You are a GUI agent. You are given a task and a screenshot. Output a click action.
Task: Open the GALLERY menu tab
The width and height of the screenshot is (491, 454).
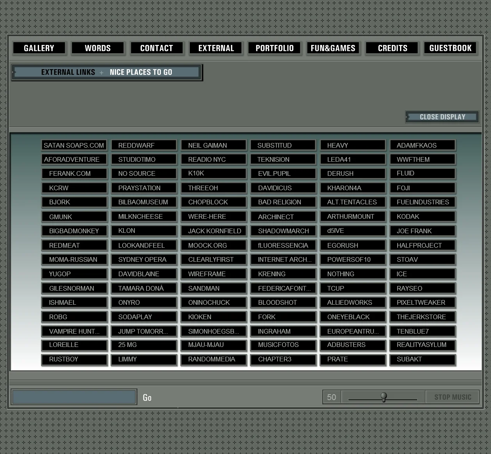coord(39,48)
